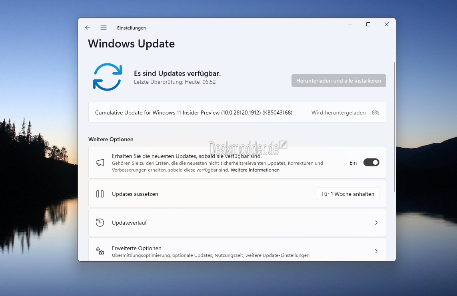Click the Ein label beside the toggle
457x296 pixels.
click(353, 163)
